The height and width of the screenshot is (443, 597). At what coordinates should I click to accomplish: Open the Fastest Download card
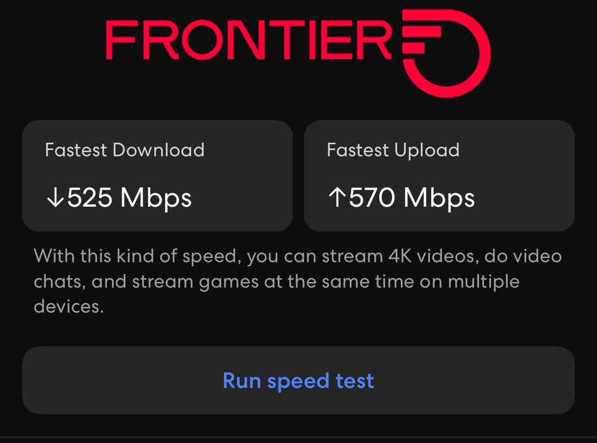[157, 176]
